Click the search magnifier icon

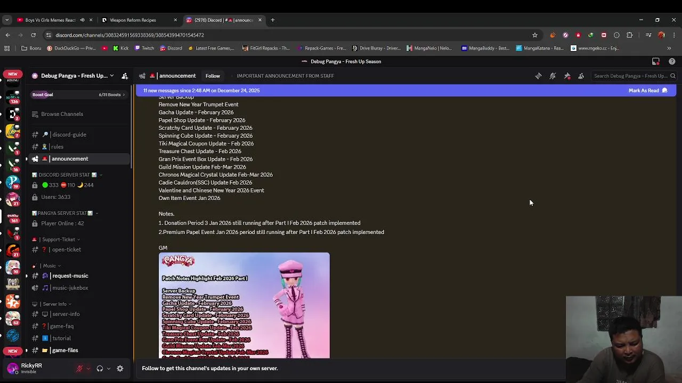[x=673, y=76]
